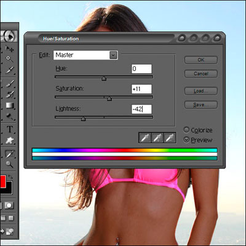The width and height of the screenshot is (246, 246).
Task: Select the Type tool
Action: click(9, 129)
